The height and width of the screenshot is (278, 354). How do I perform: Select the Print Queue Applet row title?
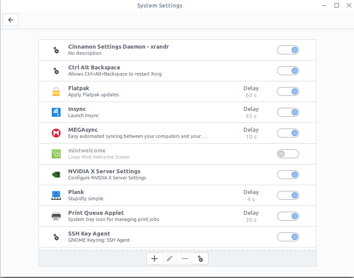(x=96, y=213)
